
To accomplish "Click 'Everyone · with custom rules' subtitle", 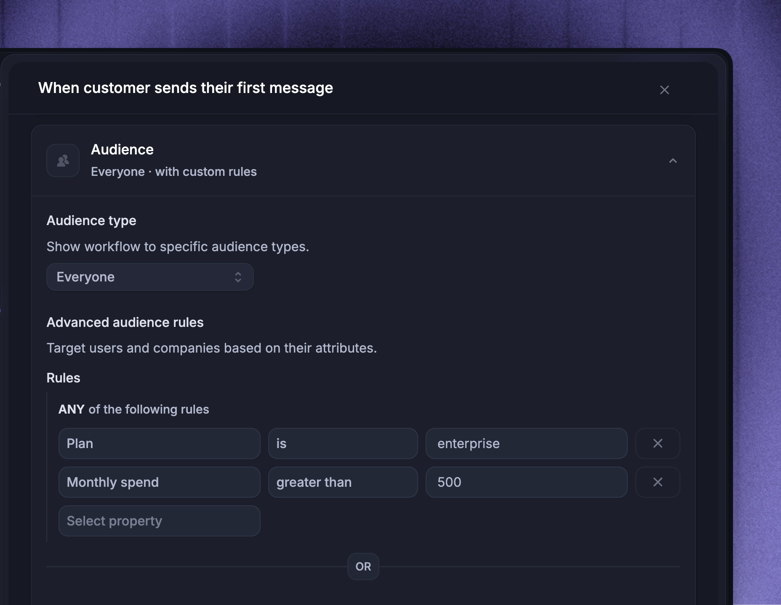I will tap(174, 172).
